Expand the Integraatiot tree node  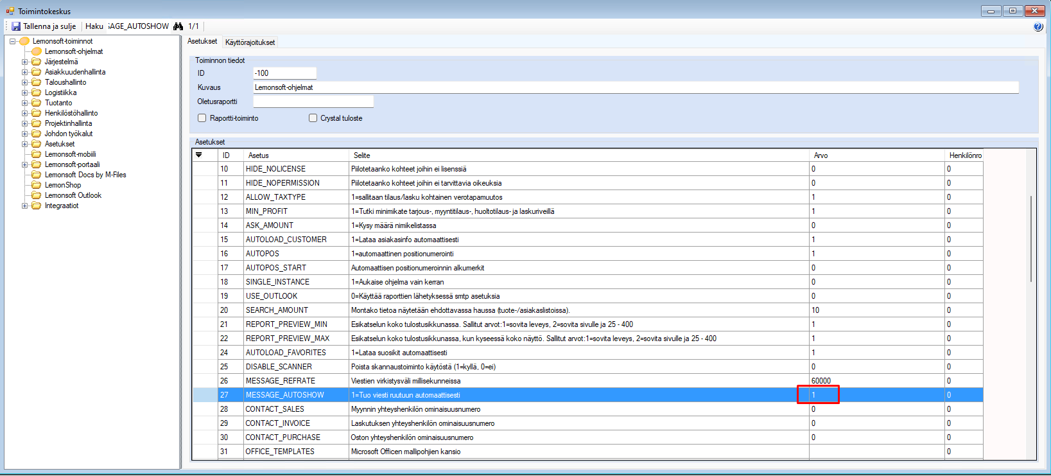point(25,206)
